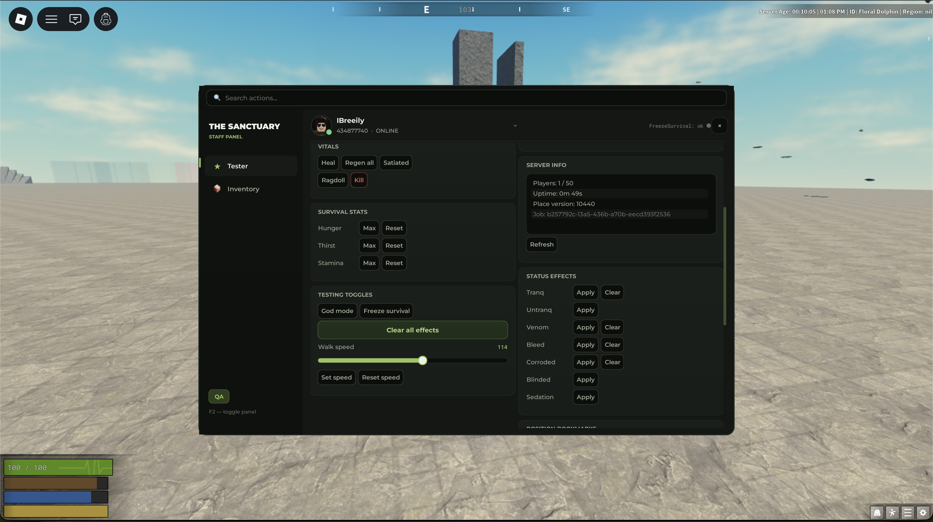This screenshot has height=522, width=933.
Task: Clear the Corroded status effect
Action: pos(612,362)
